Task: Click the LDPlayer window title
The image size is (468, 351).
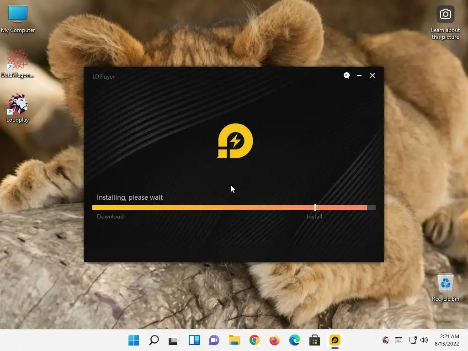Action: pos(104,77)
